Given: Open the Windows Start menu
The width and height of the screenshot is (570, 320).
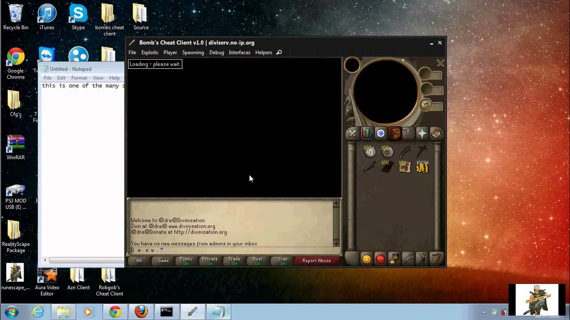Looking at the screenshot, I should 11,312.
